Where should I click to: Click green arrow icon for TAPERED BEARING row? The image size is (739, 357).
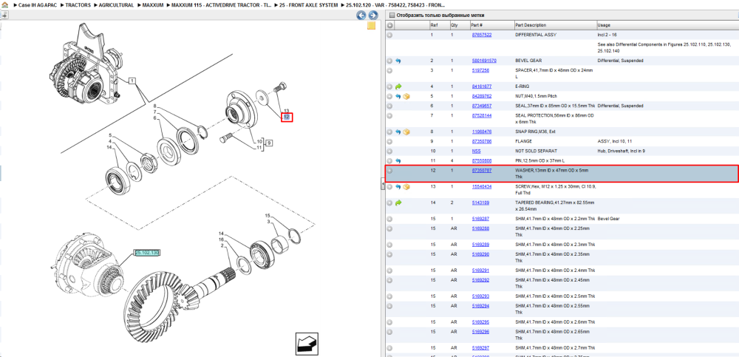pos(398,203)
